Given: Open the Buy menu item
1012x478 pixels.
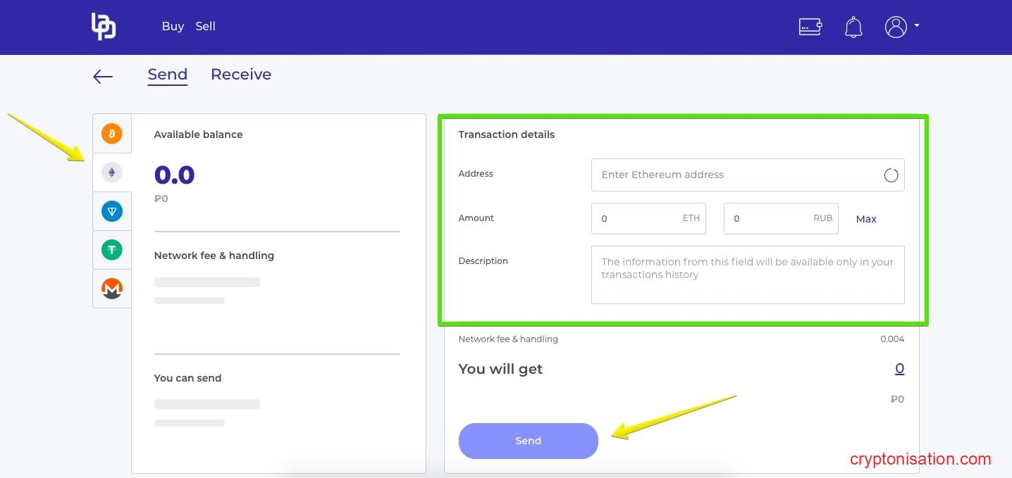Looking at the screenshot, I should point(173,26).
